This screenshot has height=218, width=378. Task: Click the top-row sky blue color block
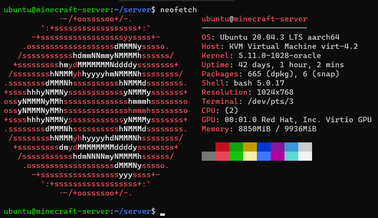291,147
